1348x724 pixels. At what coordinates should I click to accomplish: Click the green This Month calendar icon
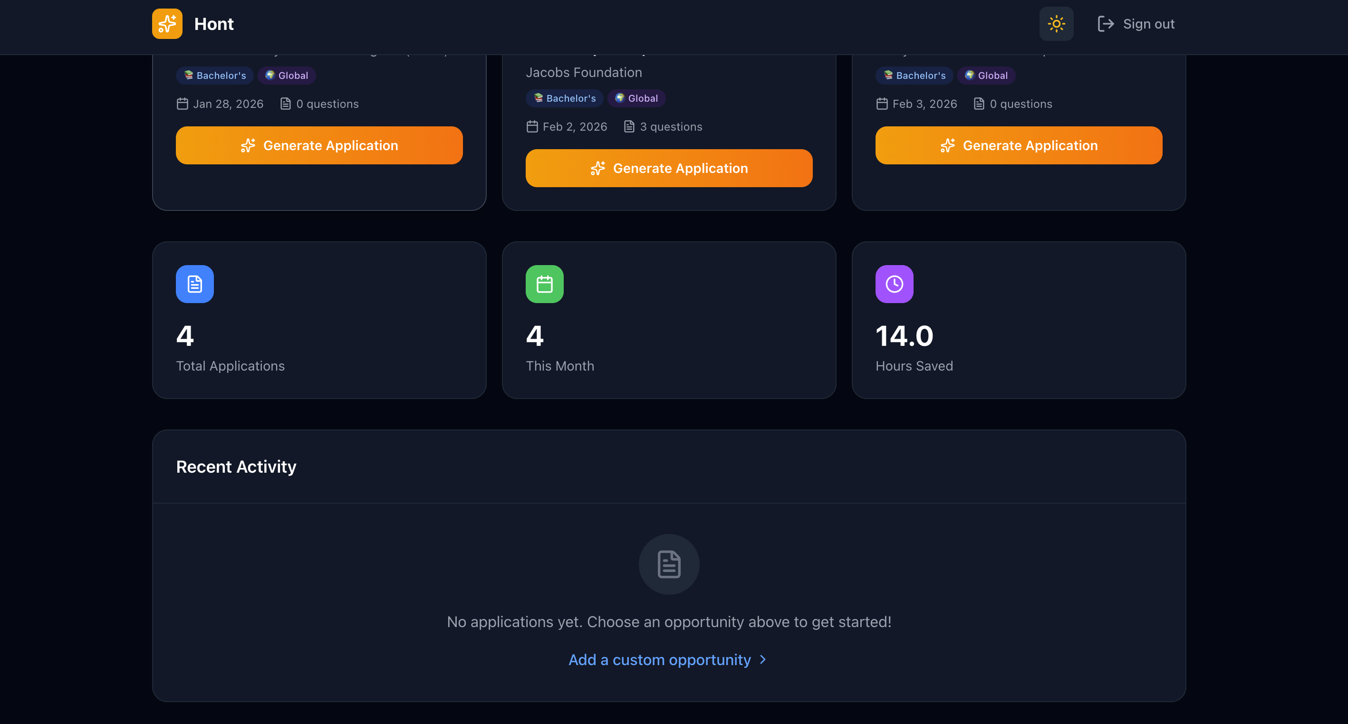click(544, 284)
